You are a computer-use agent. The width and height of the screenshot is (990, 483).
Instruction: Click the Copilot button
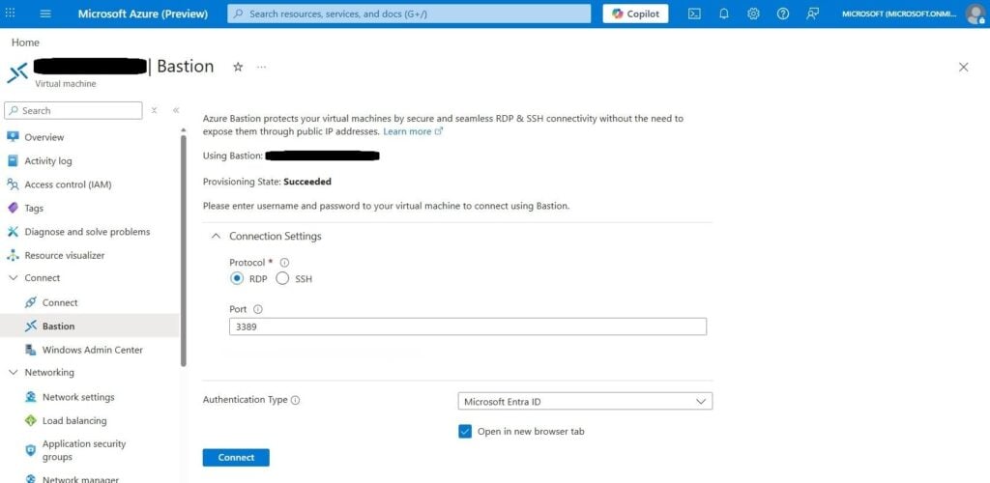(x=635, y=14)
